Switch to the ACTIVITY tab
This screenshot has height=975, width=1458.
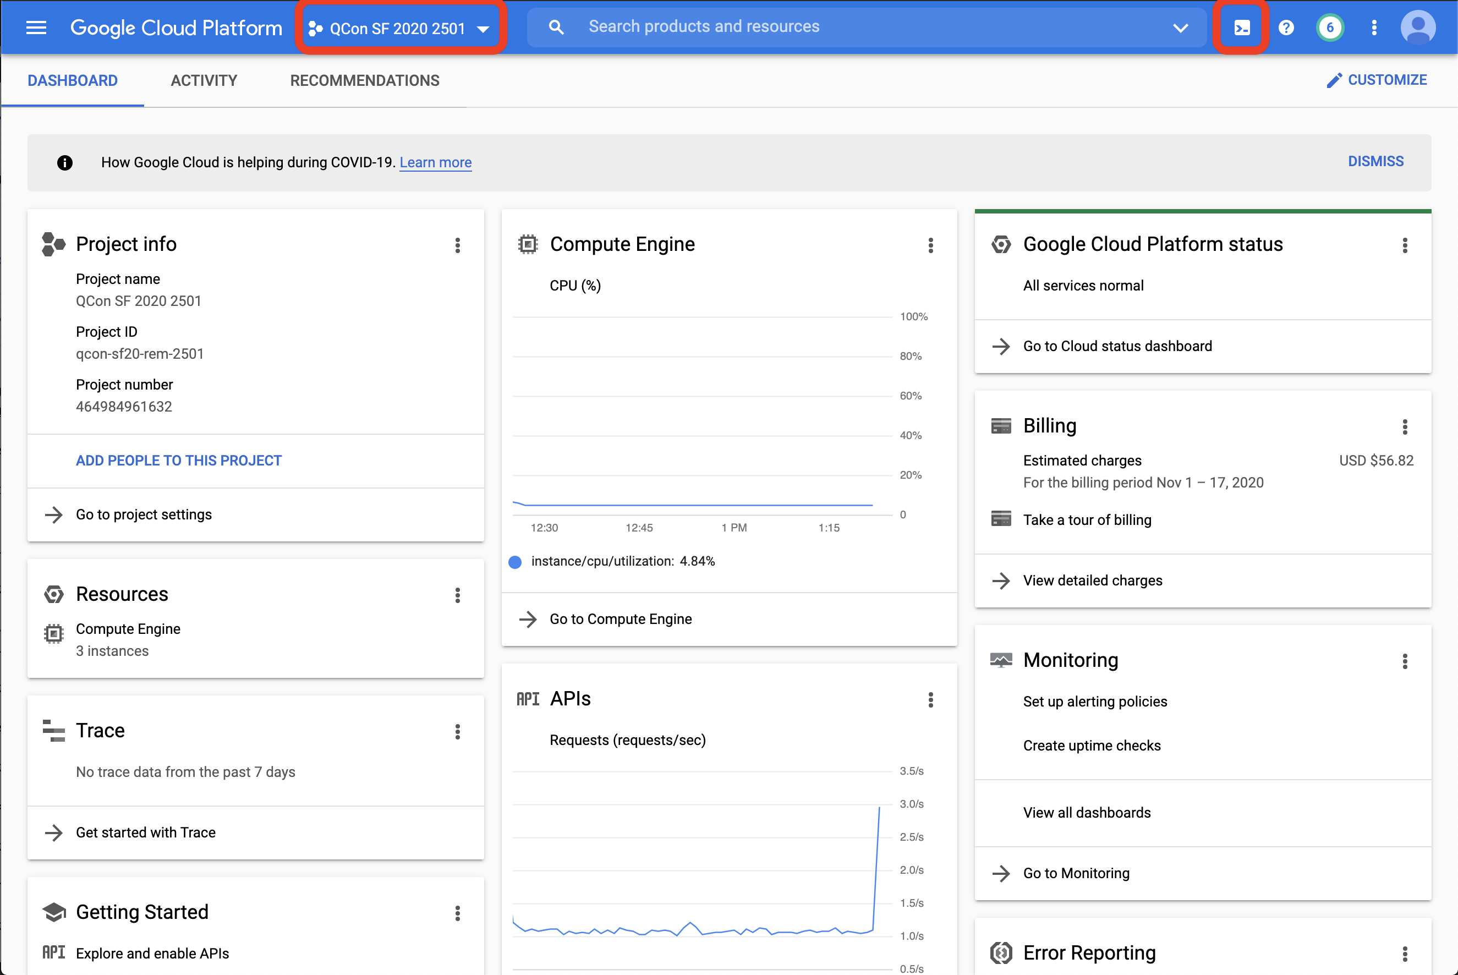click(x=204, y=80)
